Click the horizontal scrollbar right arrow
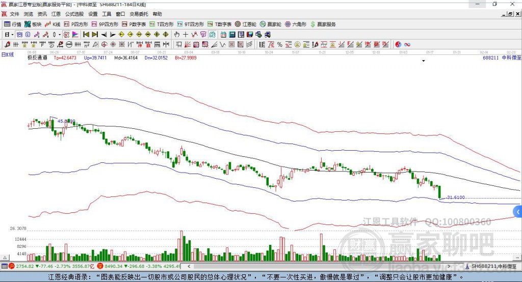The image size is (522, 282). click(x=449, y=266)
